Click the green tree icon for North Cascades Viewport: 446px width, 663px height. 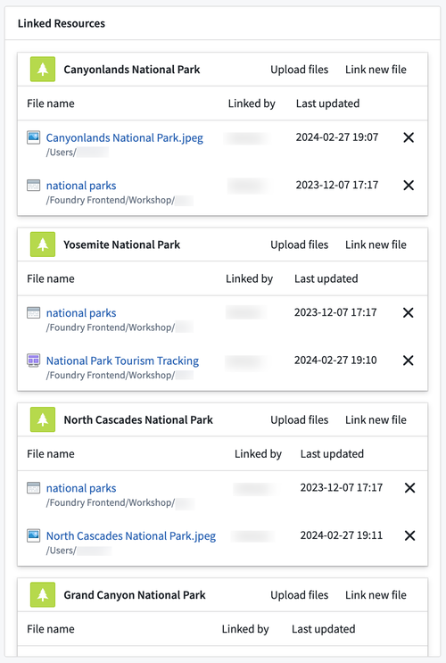(x=43, y=419)
